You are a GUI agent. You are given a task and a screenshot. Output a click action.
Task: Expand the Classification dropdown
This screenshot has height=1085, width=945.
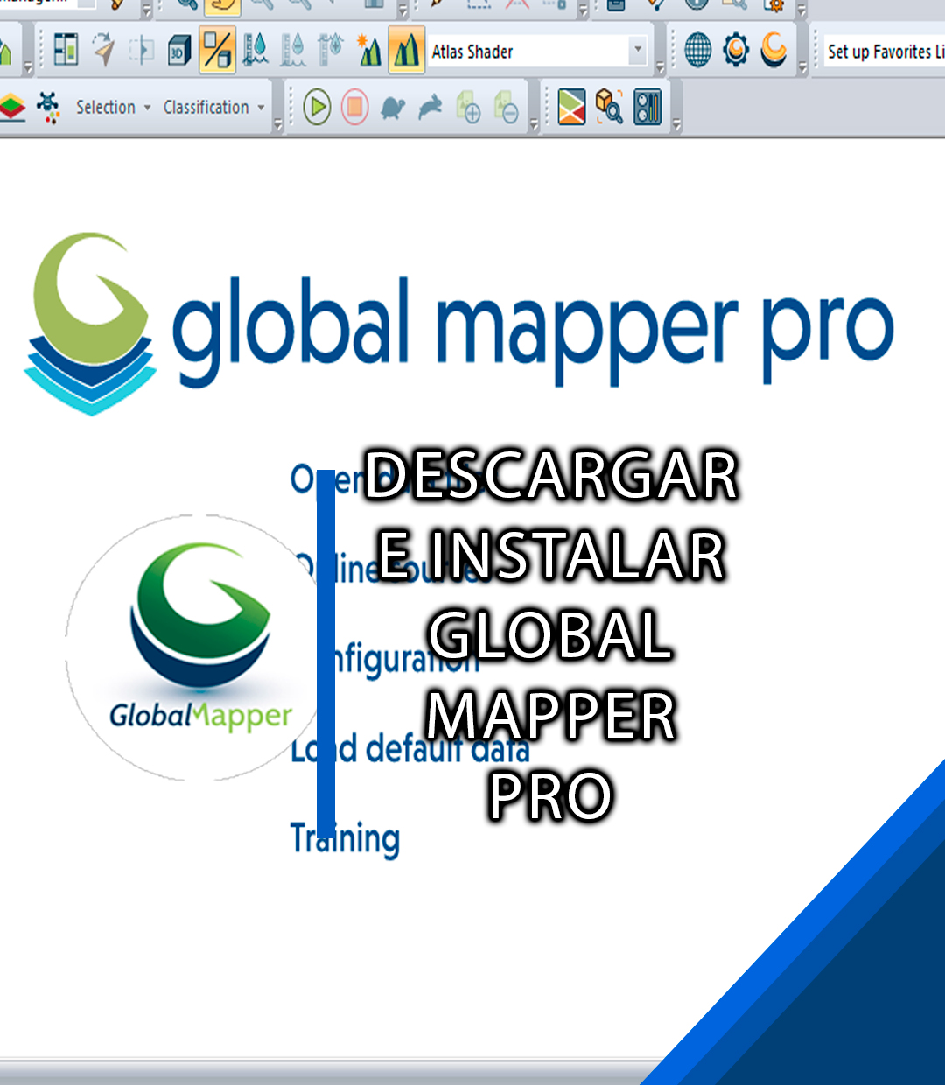pos(214,107)
